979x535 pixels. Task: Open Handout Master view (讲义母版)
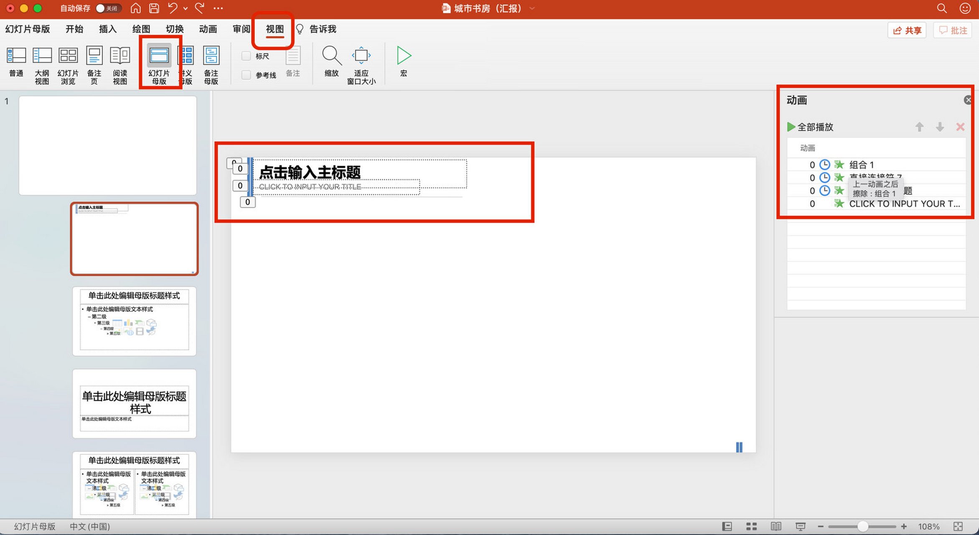(x=186, y=65)
